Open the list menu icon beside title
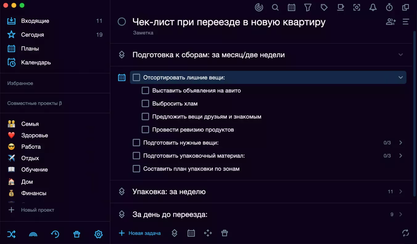The width and height of the screenshot is (417, 244). 406,22
